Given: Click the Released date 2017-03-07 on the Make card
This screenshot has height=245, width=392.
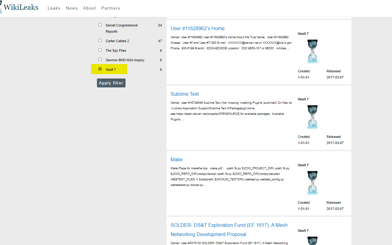Looking at the screenshot, I should 335,209.
